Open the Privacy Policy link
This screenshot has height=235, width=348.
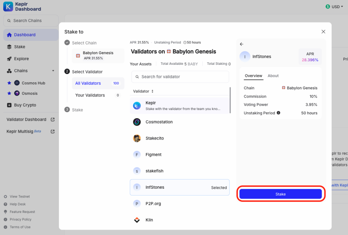pos(18,219)
